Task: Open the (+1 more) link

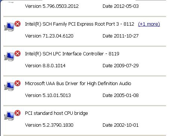Action: click(149, 24)
